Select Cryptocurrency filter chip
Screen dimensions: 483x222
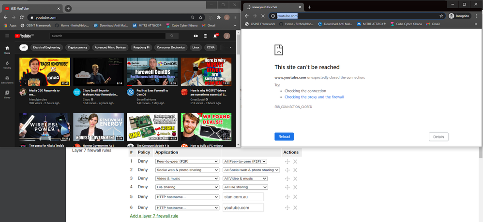click(77, 48)
